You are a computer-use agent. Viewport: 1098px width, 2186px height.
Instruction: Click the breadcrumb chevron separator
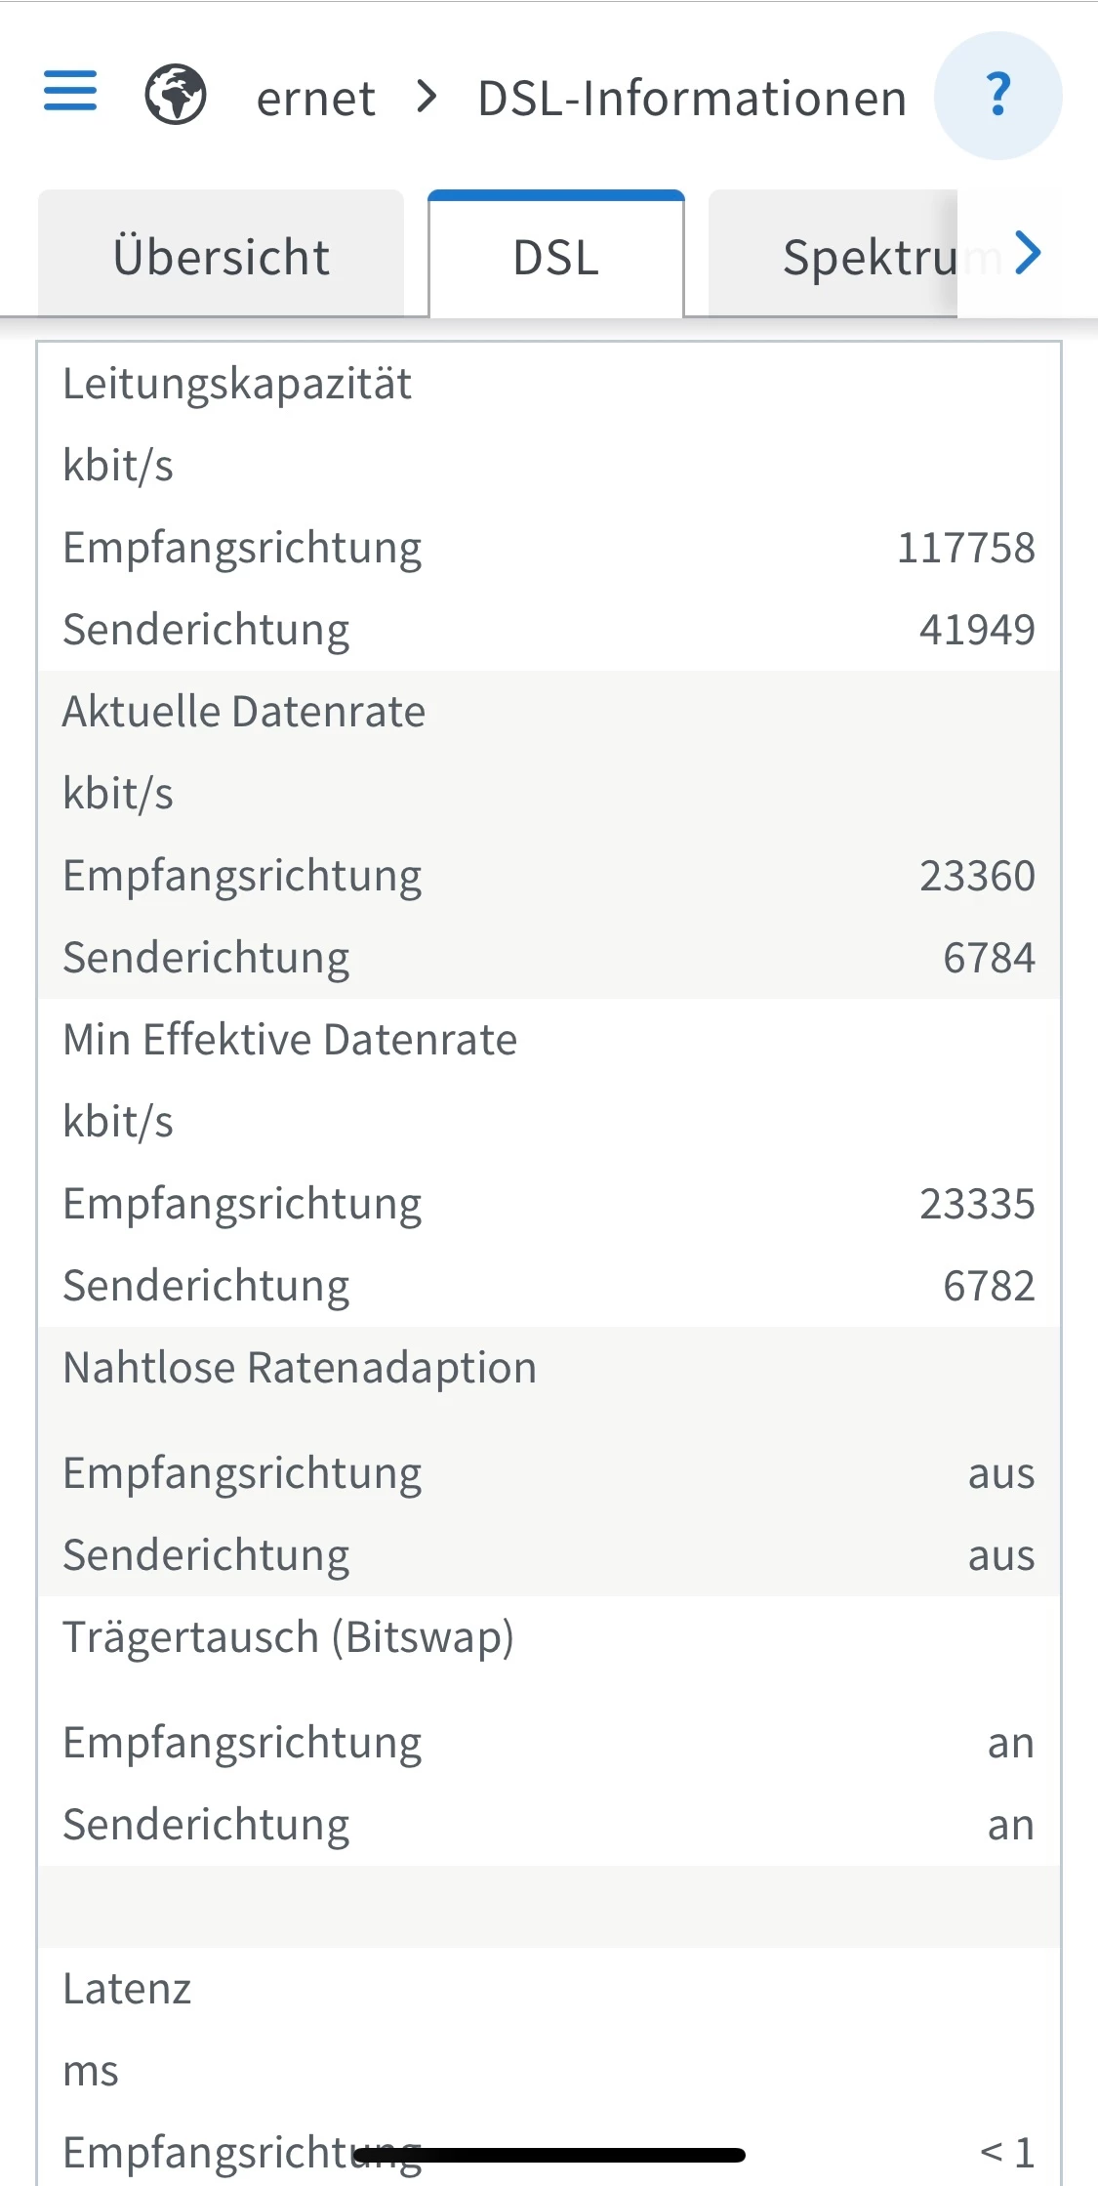pos(427,97)
